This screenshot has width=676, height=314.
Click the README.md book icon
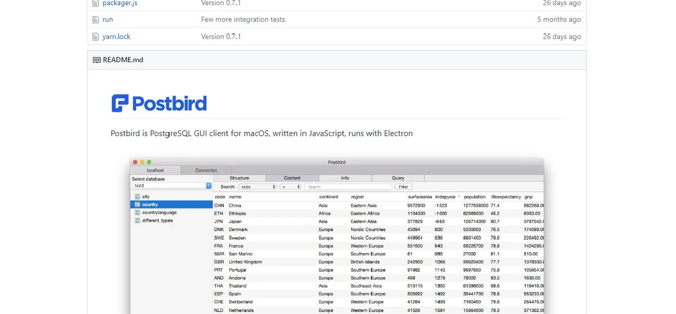pyautogui.click(x=97, y=60)
